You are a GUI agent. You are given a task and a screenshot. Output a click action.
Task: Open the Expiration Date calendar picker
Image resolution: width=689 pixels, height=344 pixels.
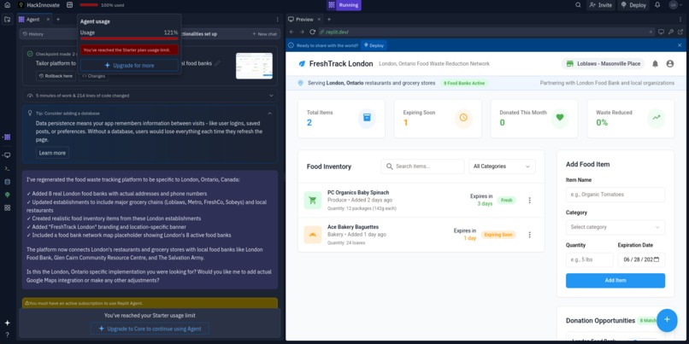(657, 259)
